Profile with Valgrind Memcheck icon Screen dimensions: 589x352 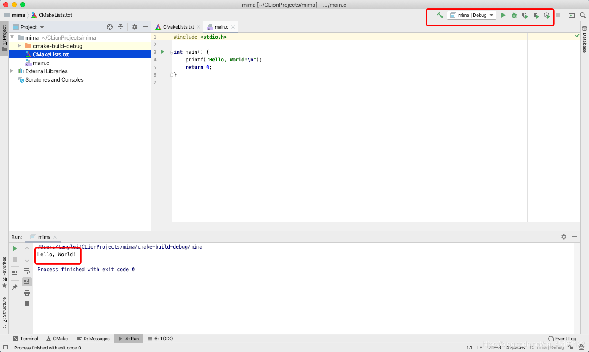(536, 15)
